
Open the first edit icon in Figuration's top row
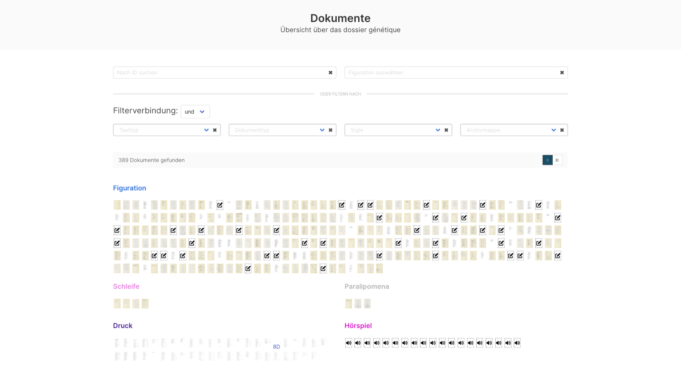[x=220, y=205]
